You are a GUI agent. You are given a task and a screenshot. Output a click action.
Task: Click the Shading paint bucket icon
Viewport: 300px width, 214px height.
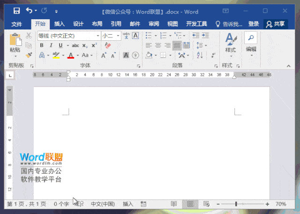[x=149, y=55]
